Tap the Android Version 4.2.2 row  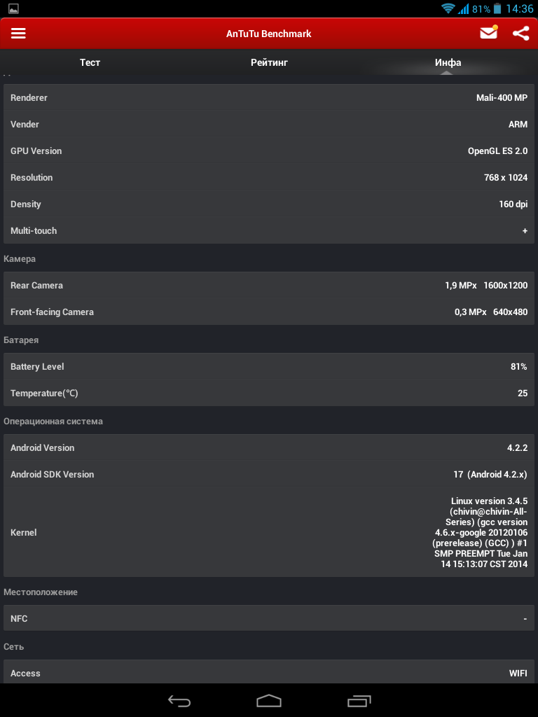click(x=269, y=447)
